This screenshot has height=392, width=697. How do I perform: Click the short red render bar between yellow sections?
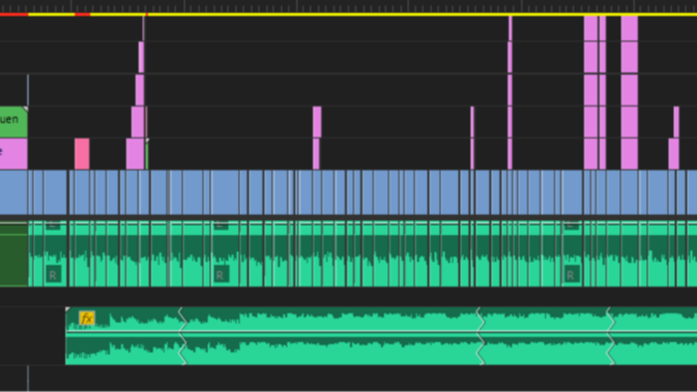point(83,15)
